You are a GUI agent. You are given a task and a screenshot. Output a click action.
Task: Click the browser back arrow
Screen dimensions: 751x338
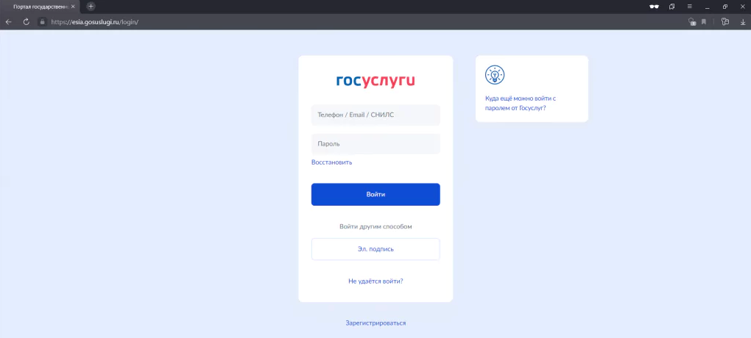click(8, 22)
